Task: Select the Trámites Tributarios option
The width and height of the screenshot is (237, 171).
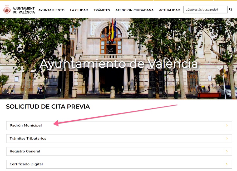Action: 119,139
